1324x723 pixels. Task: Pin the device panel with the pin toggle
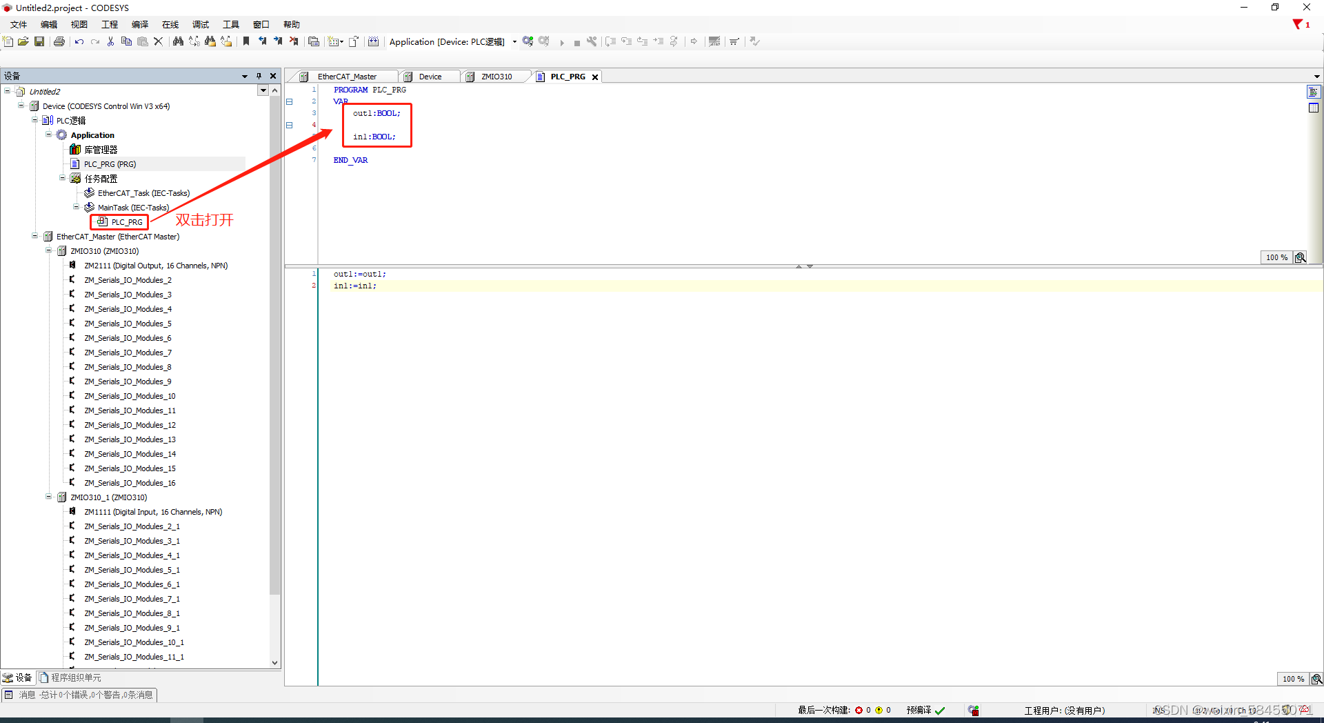[259, 76]
